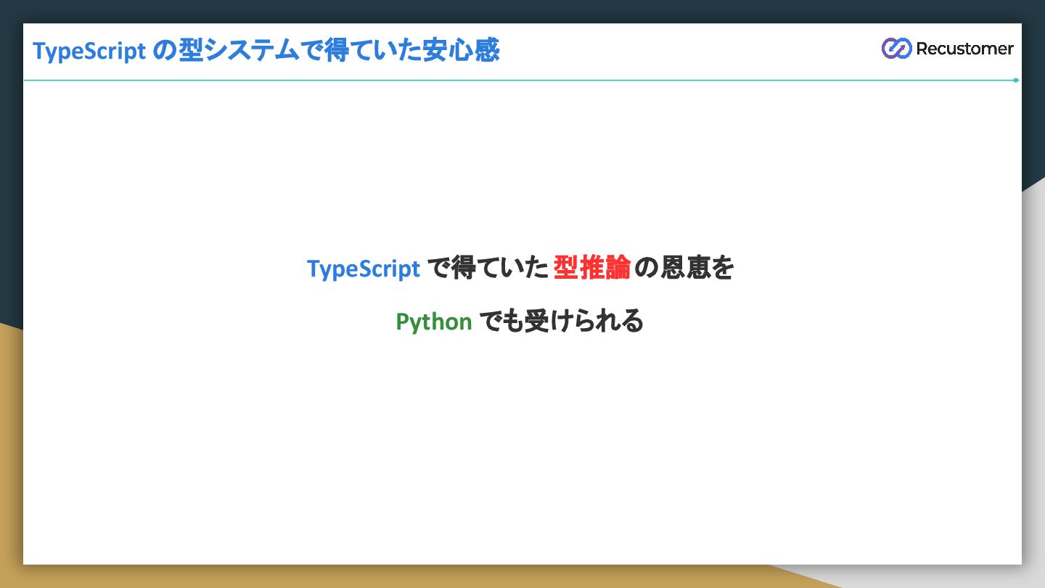
Task: Click the Recustomer logo icon
Action: (896, 49)
